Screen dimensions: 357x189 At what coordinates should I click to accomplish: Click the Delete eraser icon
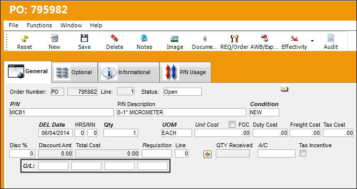coord(114,38)
